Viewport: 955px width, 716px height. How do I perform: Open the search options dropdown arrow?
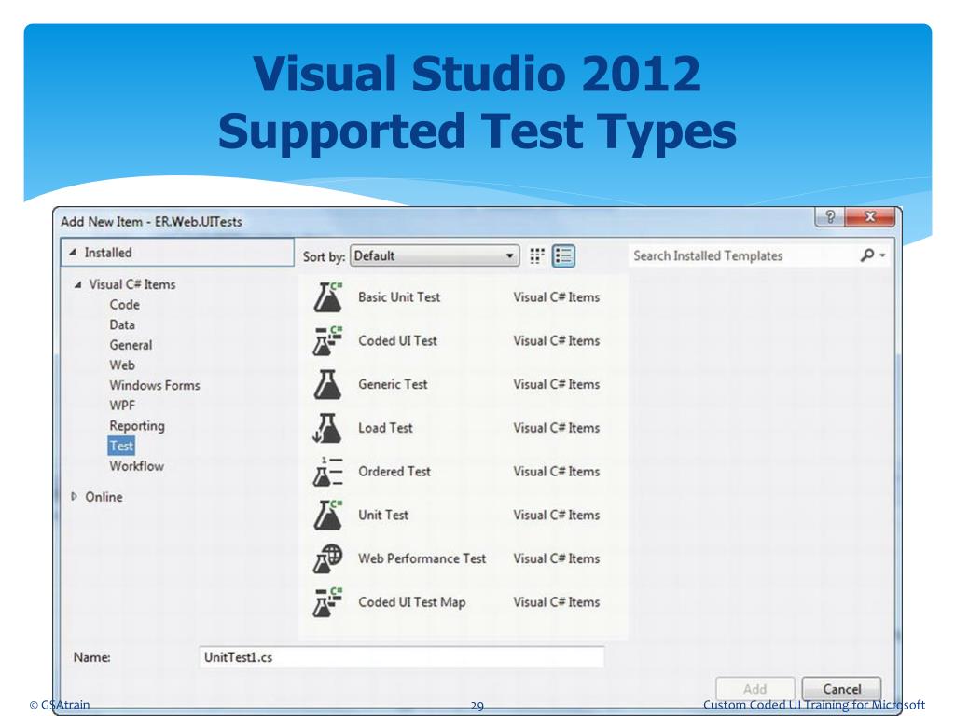(x=882, y=255)
